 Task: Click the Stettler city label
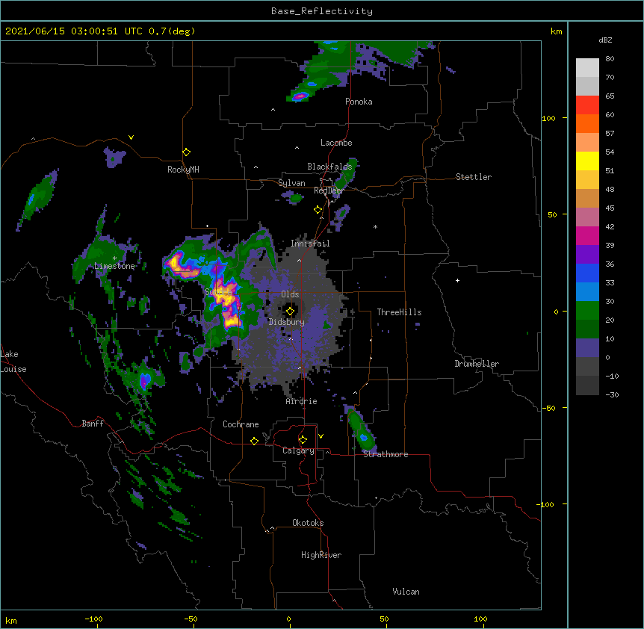click(x=474, y=177)
